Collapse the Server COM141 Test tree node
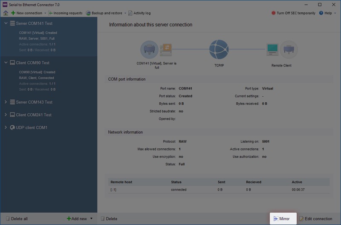The height and width of the screenshot is (225, 341). coord(6,23)
